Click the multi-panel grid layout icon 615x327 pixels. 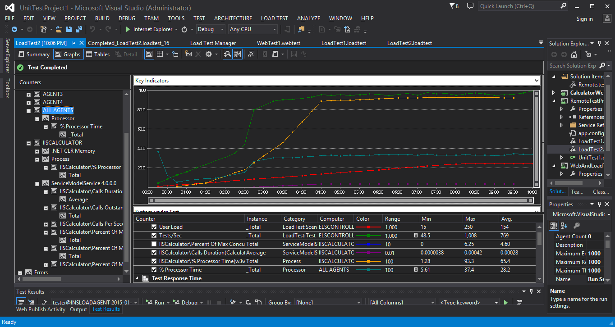(x=160, y=54)
